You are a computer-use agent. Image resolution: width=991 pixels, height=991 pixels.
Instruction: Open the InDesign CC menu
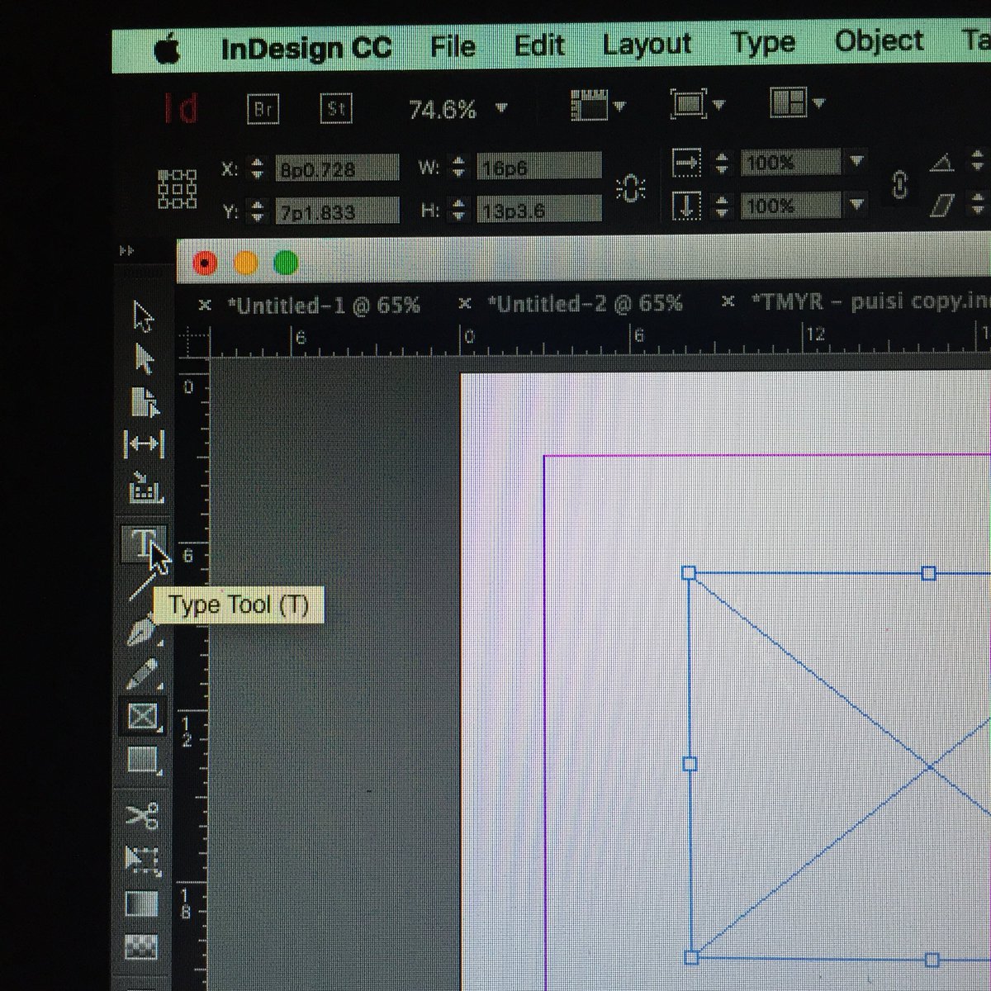pos(306,48)
